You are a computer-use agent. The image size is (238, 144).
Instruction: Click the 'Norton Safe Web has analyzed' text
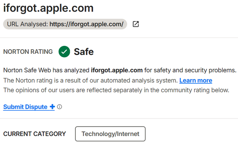pyautogui.click(x=46, y=70)
